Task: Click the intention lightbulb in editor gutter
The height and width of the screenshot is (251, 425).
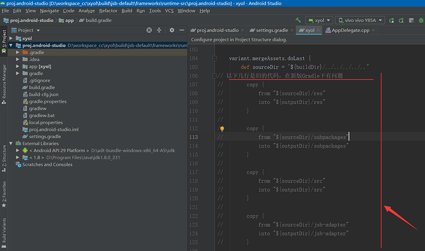Action: pyautogui.click(x=222, y=129)
